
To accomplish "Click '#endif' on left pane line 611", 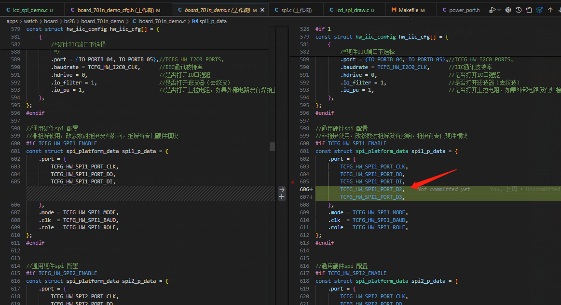I will 35,243.
